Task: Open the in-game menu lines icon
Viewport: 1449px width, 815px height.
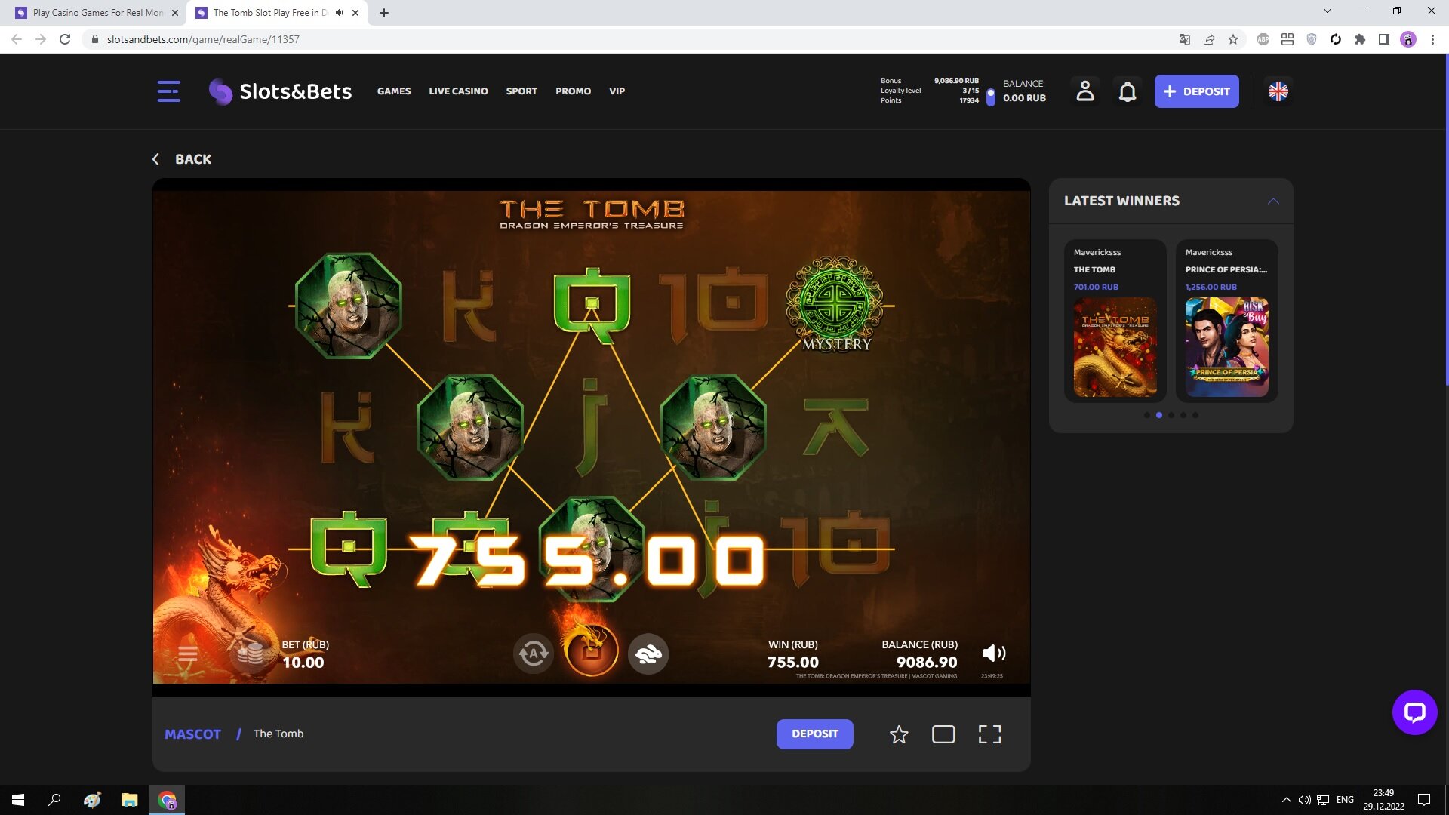Action: point(188,654)
